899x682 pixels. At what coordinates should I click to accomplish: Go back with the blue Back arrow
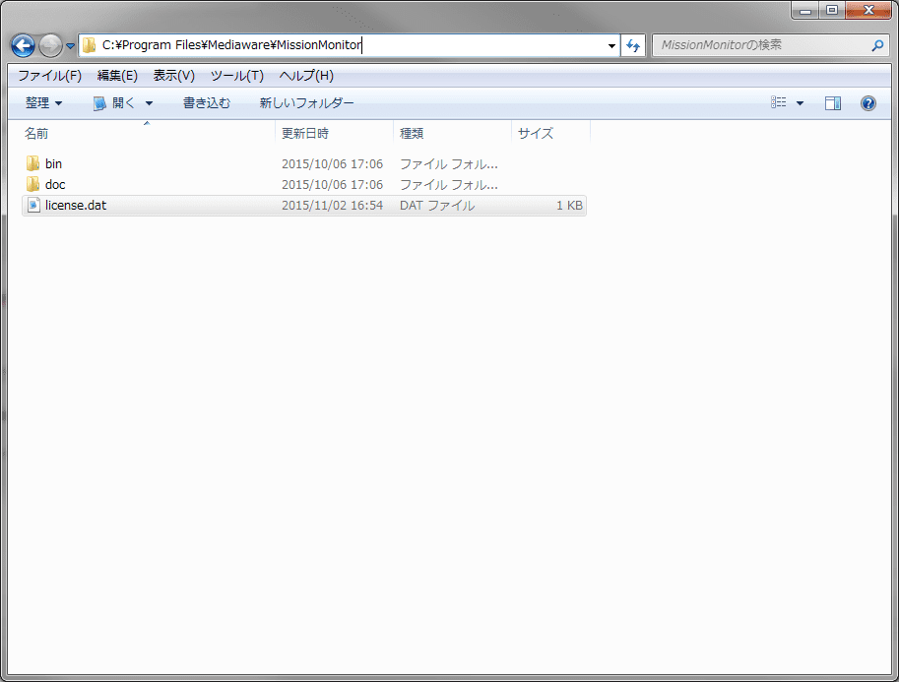pos(23,46)
